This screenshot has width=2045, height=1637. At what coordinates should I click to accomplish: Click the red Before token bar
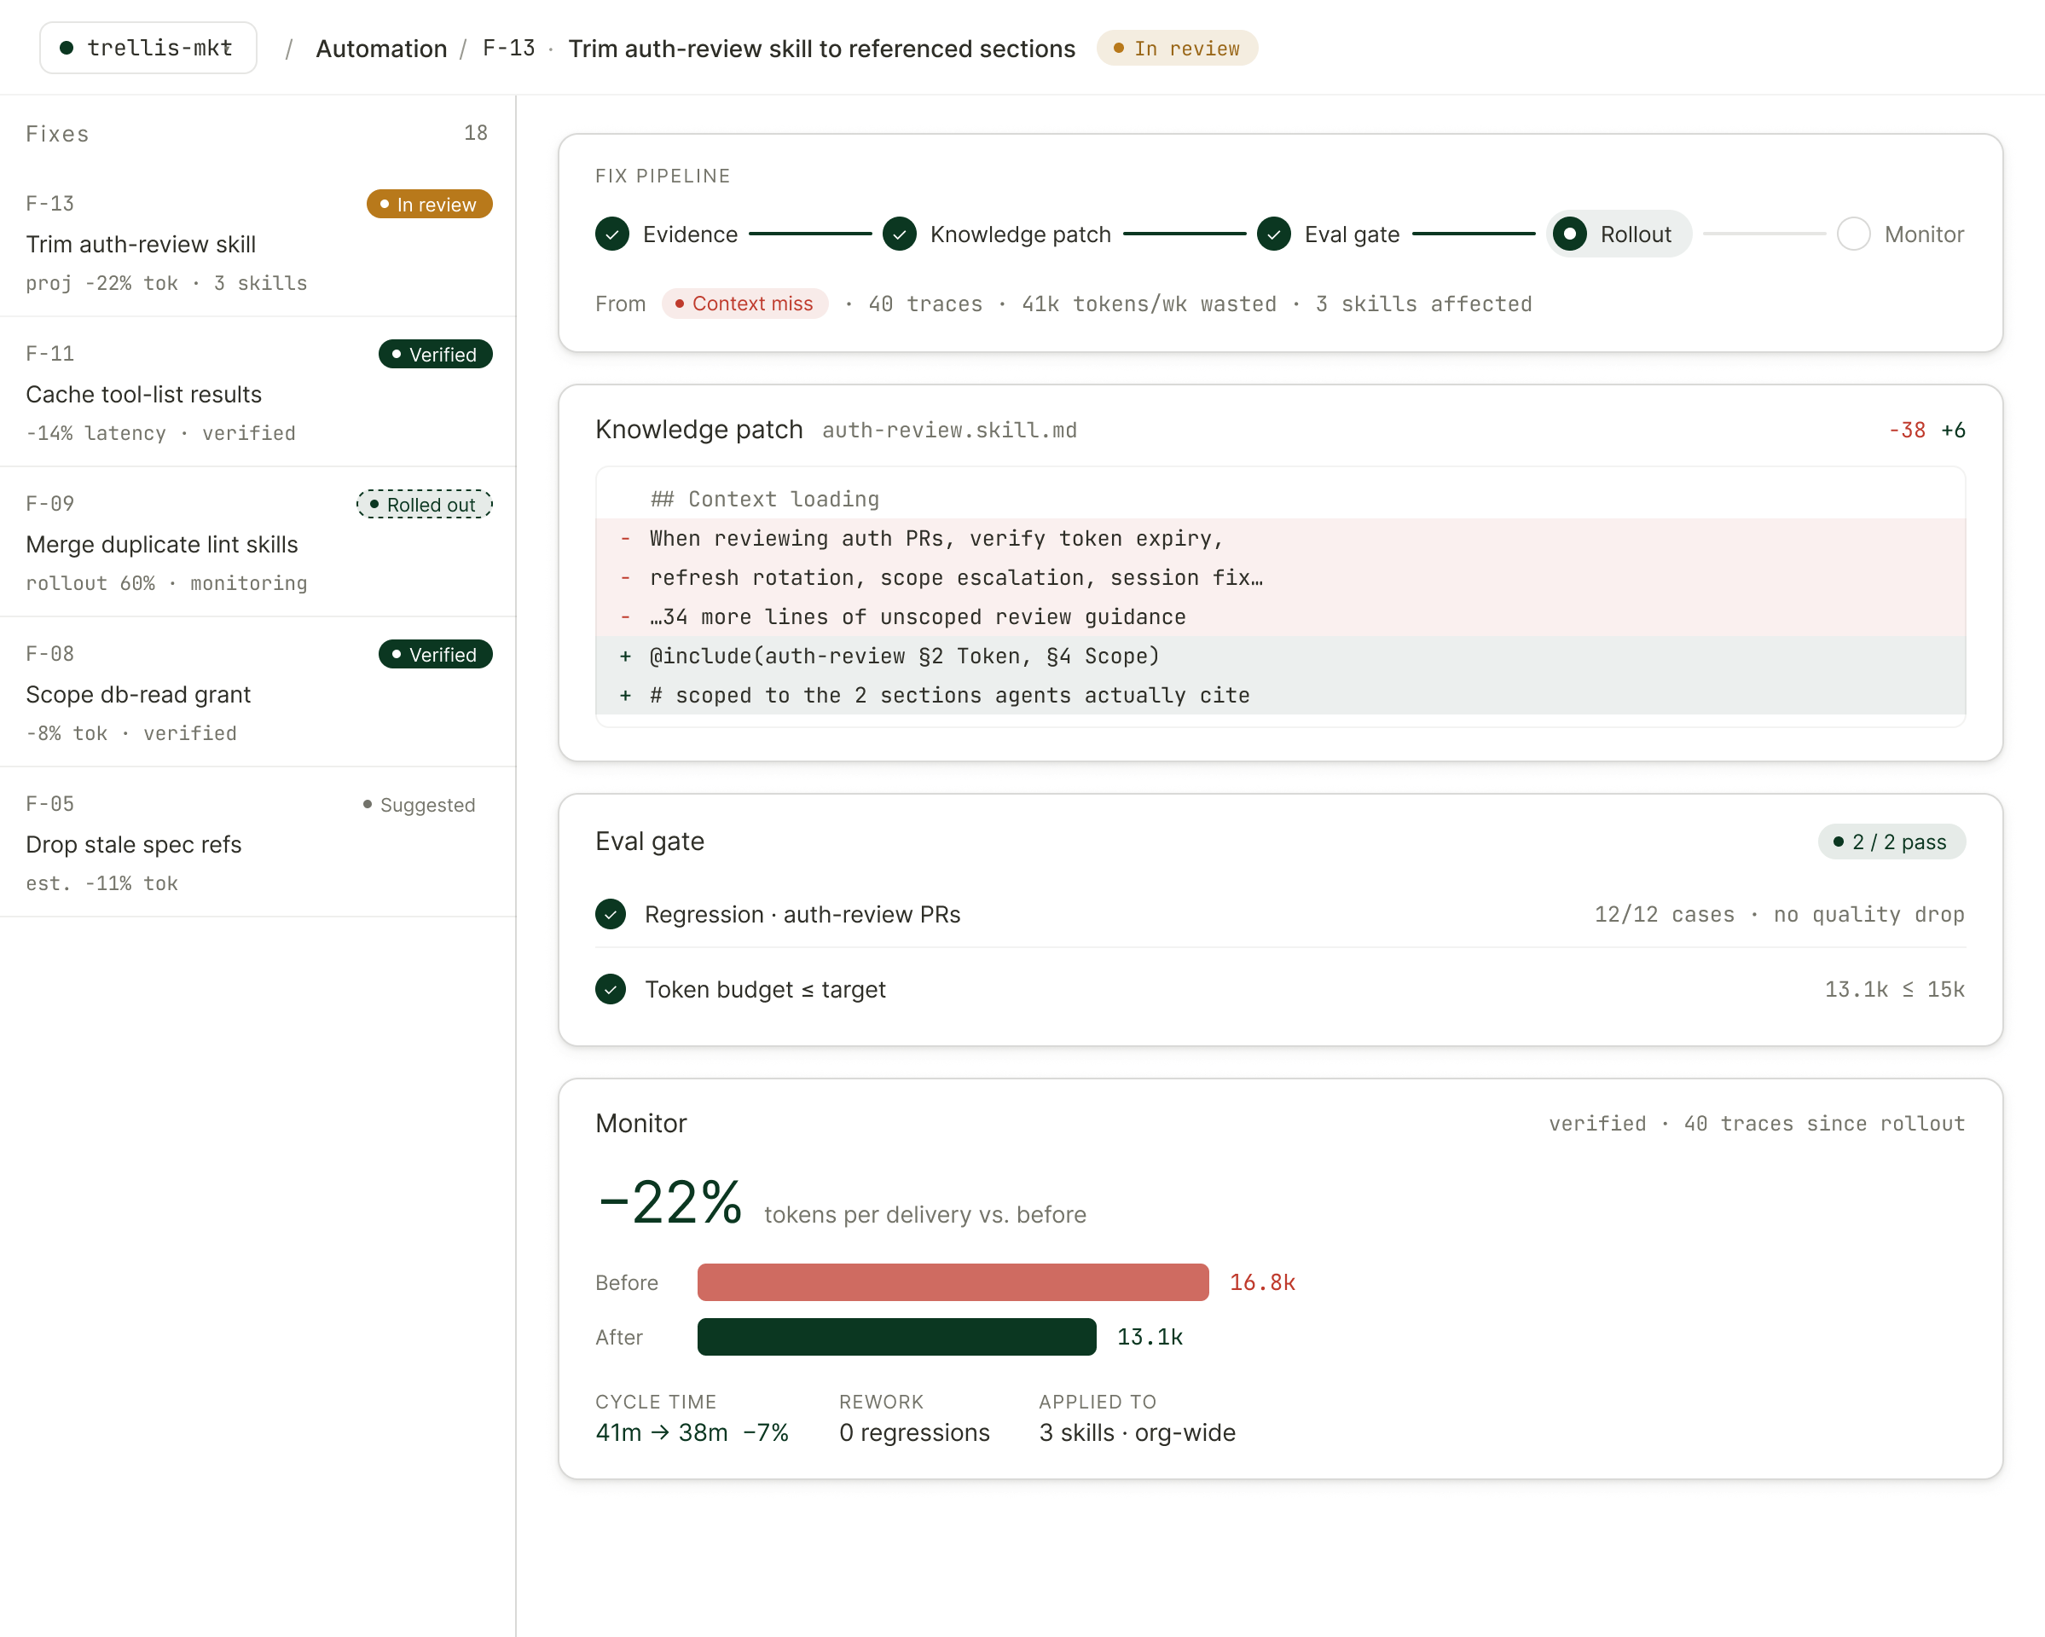click(953, 1282)
